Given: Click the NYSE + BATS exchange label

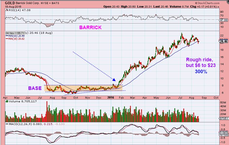Looking at the screenshot, I should (50, 3).
